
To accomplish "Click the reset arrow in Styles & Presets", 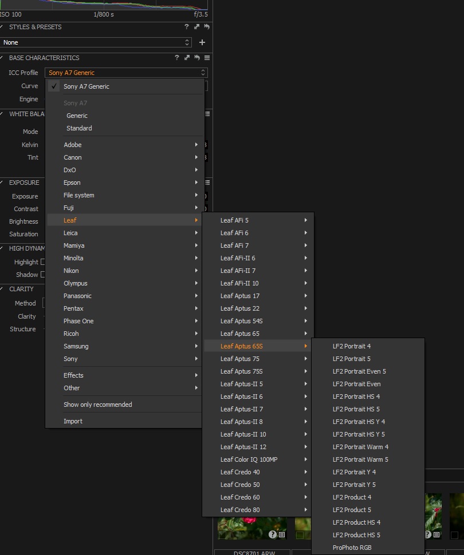I will pyautogui.click(x=206, y=27).
